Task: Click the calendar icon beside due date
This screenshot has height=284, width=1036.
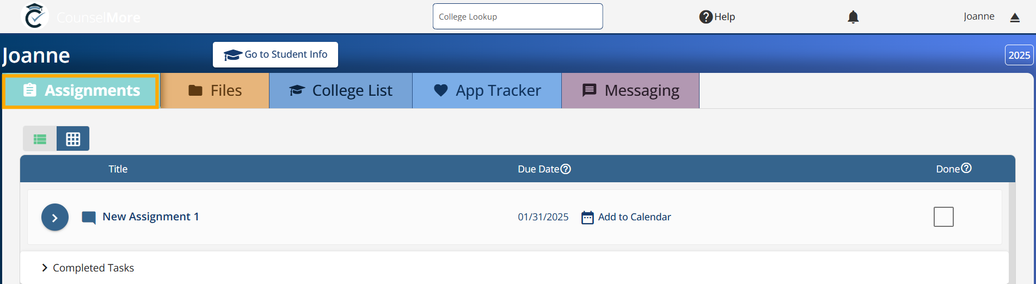Action: 587,218
